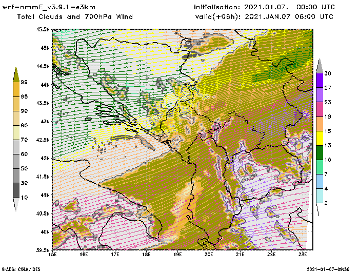The image size is (359, 272).
Task: Pick the pink wind swatch between 19 and 23
Action: (320, 109)
